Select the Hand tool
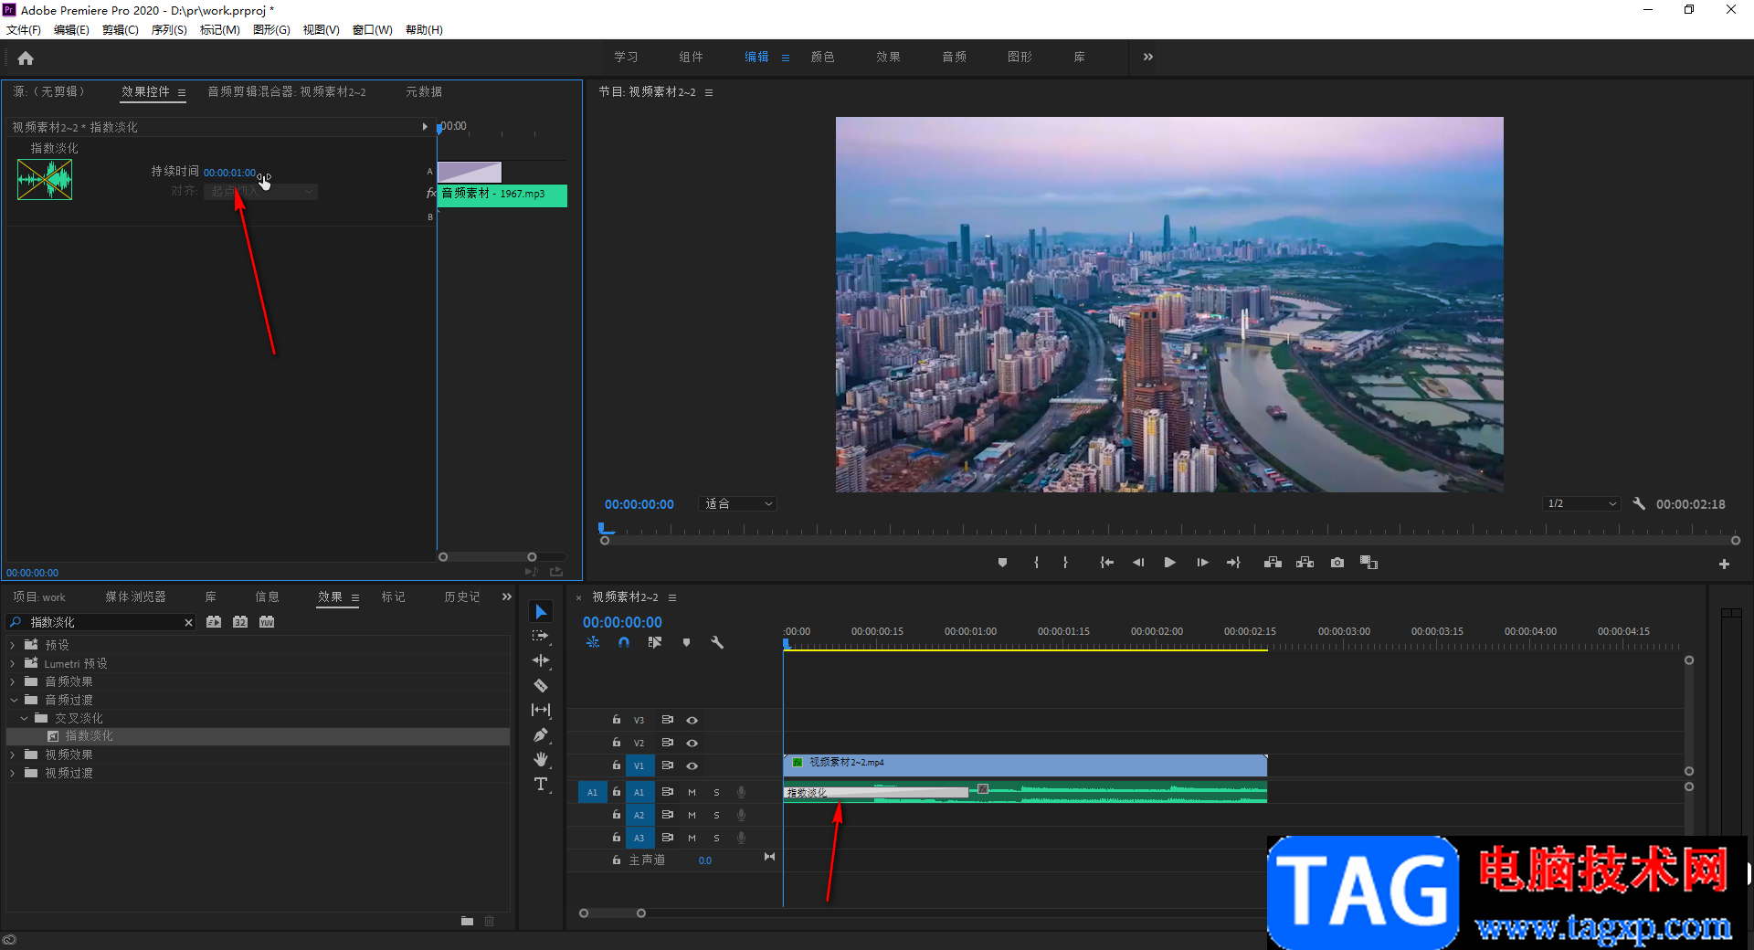 click(x=541, y=759)
